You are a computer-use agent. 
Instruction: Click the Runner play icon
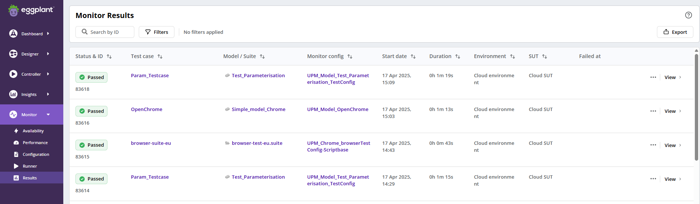(16, 166)
